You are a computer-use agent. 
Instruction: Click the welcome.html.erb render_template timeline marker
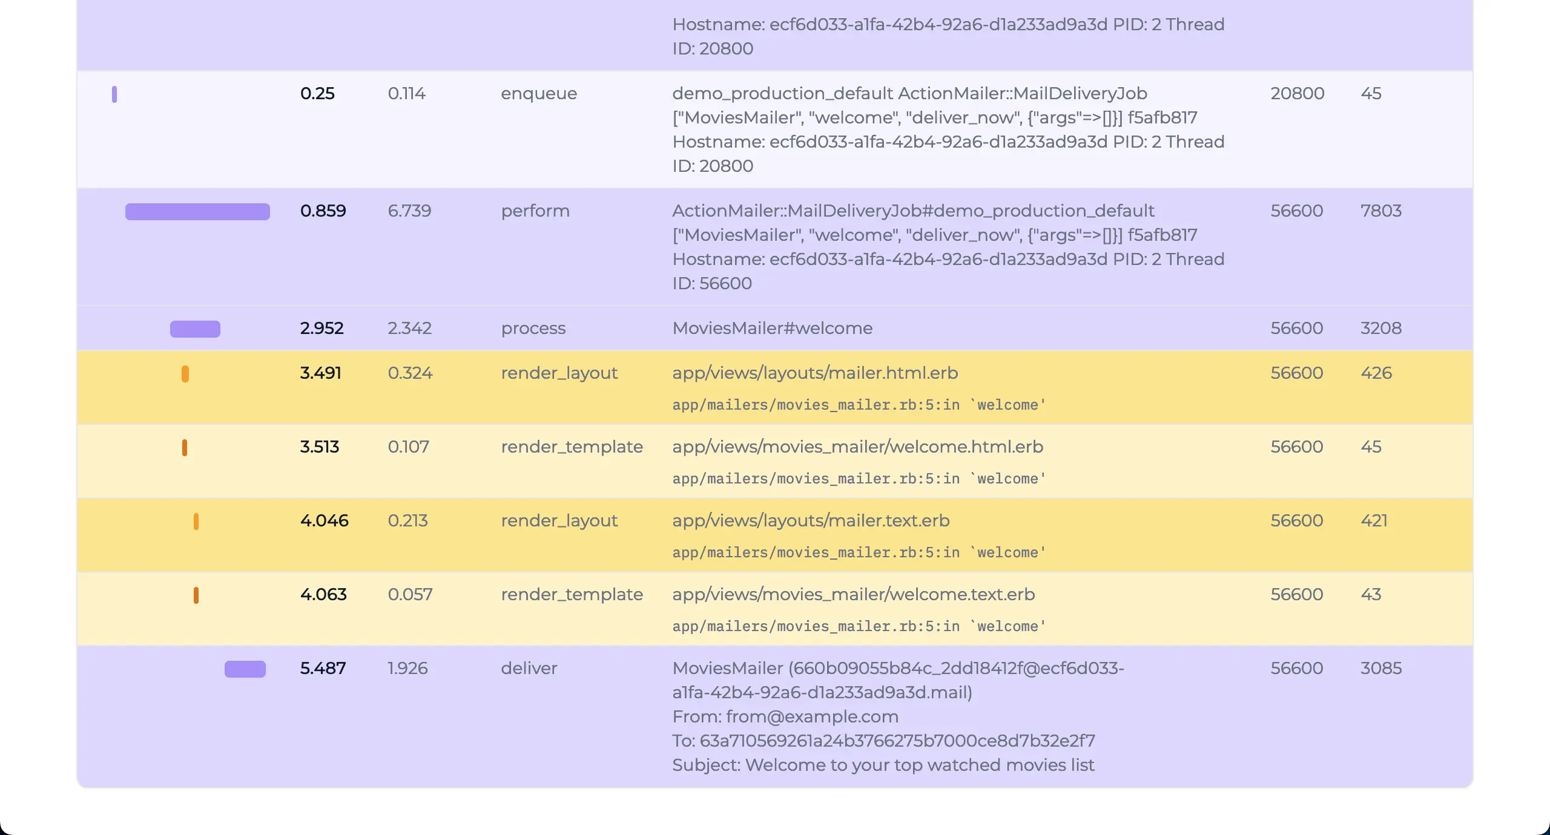click(x=185, y=448)
